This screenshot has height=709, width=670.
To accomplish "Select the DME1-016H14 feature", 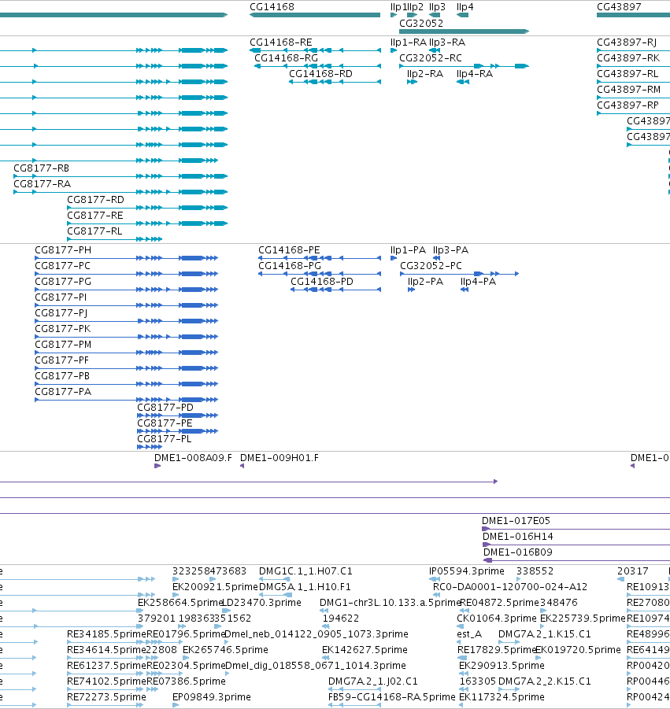I will click(x=517, y=537).
